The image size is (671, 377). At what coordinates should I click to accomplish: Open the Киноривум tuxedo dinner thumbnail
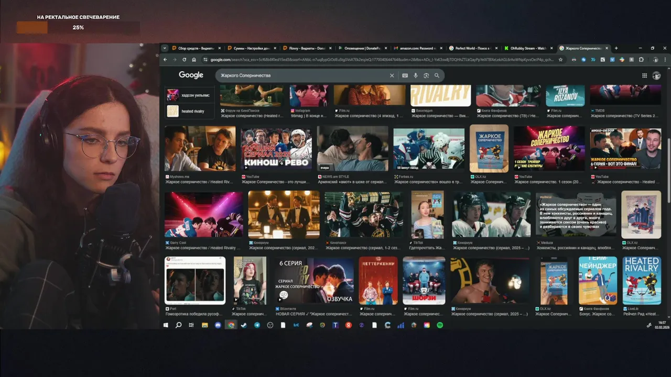coord(284,214)
